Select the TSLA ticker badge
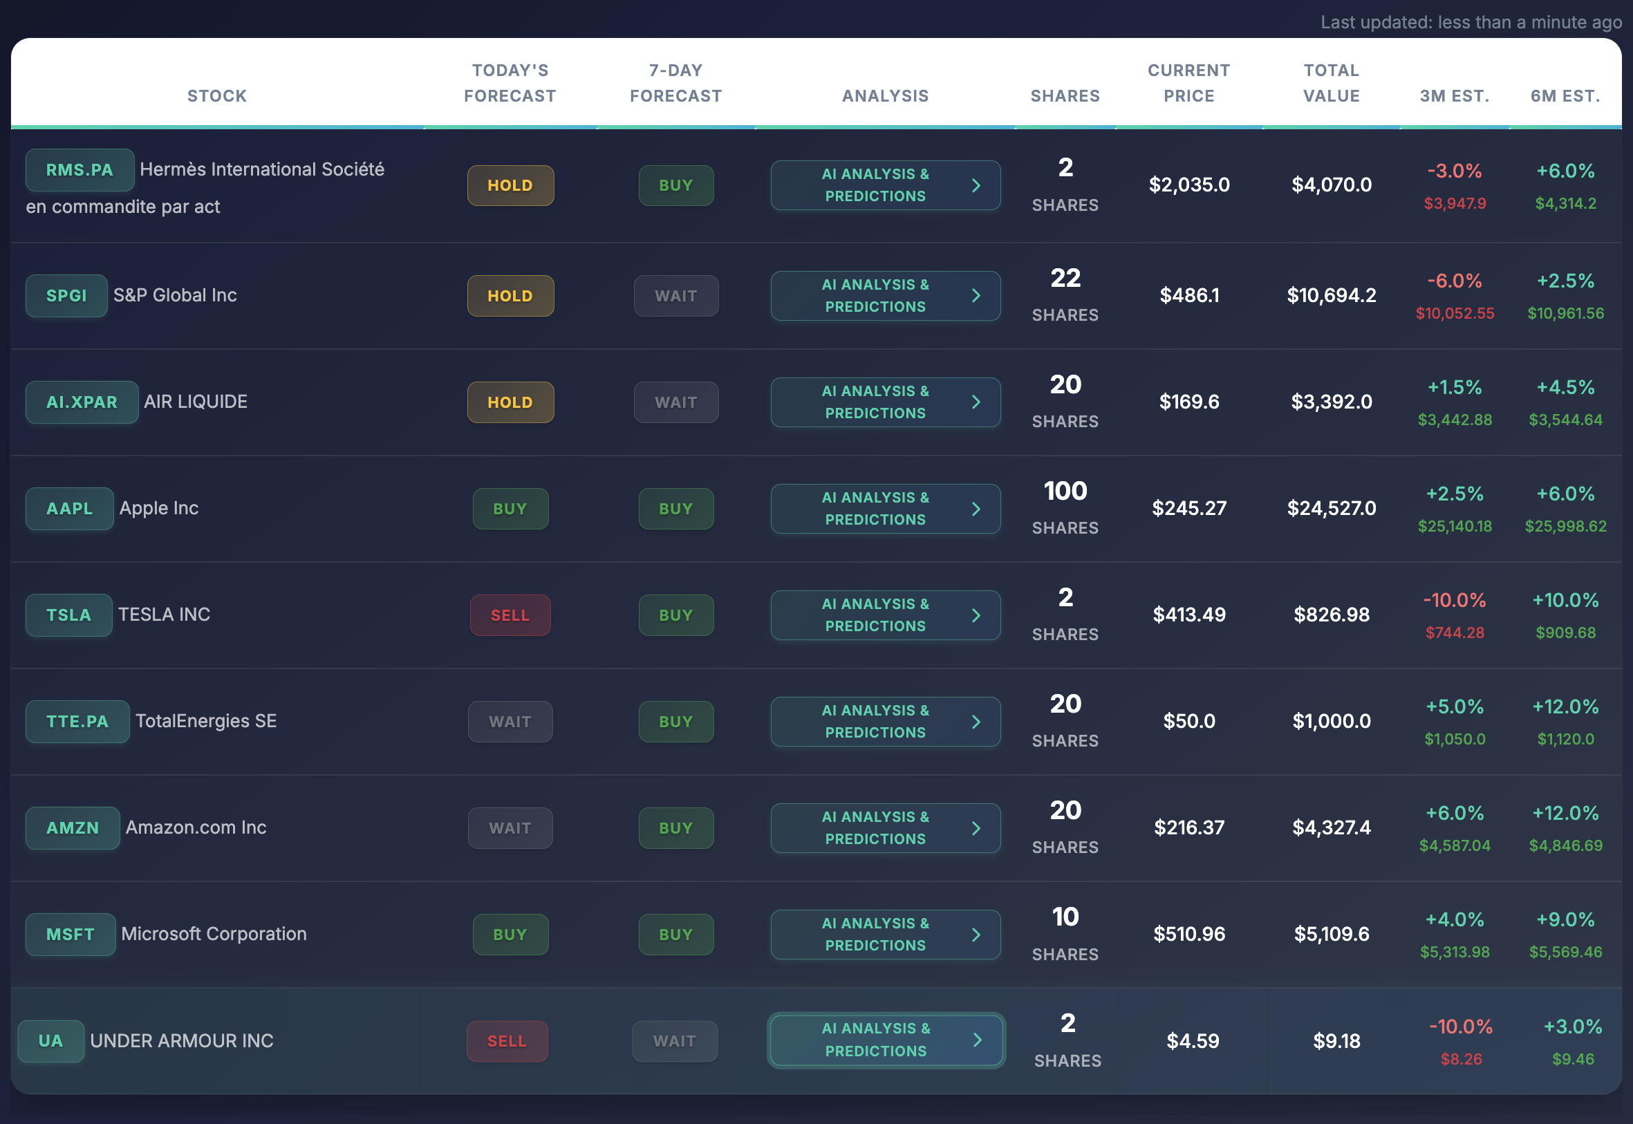This screenshot has height=1124, width=1633. (x=68, y=615)
